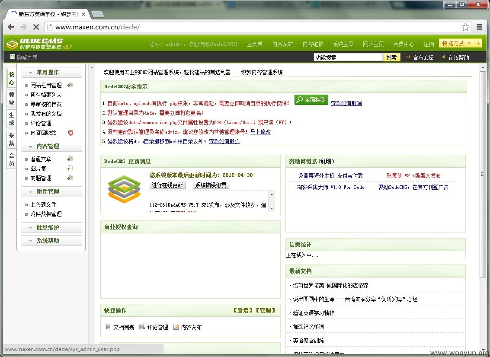
Task: Click the browser forward arrow
Action: click(23, 27)
